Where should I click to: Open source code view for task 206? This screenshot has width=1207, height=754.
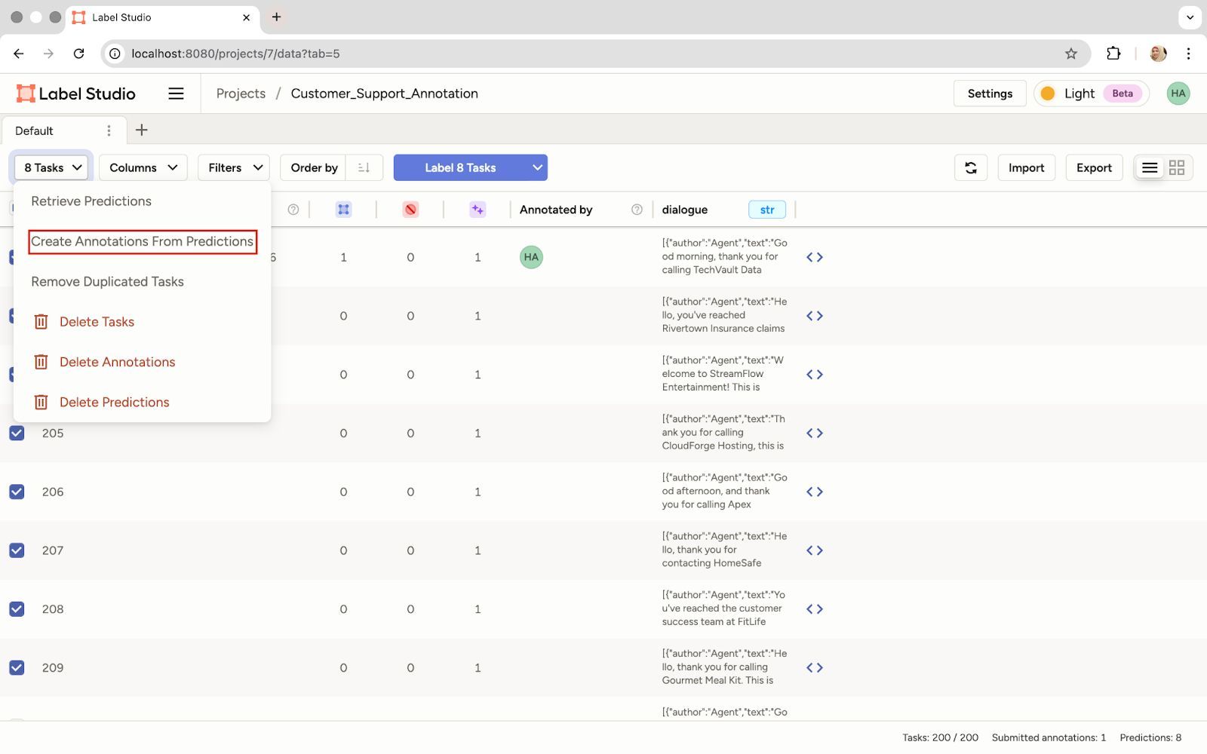(x=814, y=492)
